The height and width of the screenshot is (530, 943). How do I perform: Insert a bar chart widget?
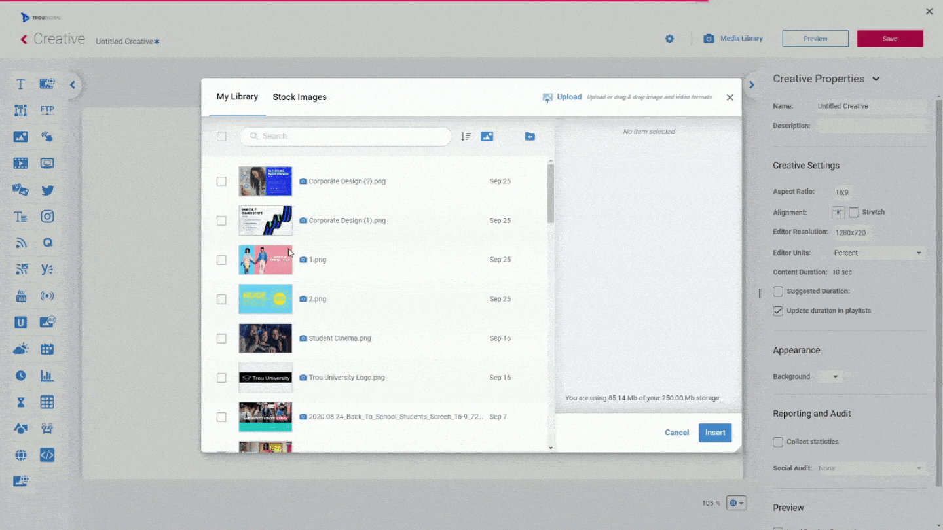pyautogui.click(x=47, y=376)
